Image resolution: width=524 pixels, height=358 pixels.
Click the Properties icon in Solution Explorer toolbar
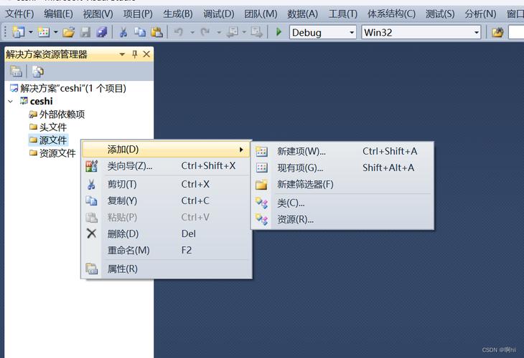[16, 71]
